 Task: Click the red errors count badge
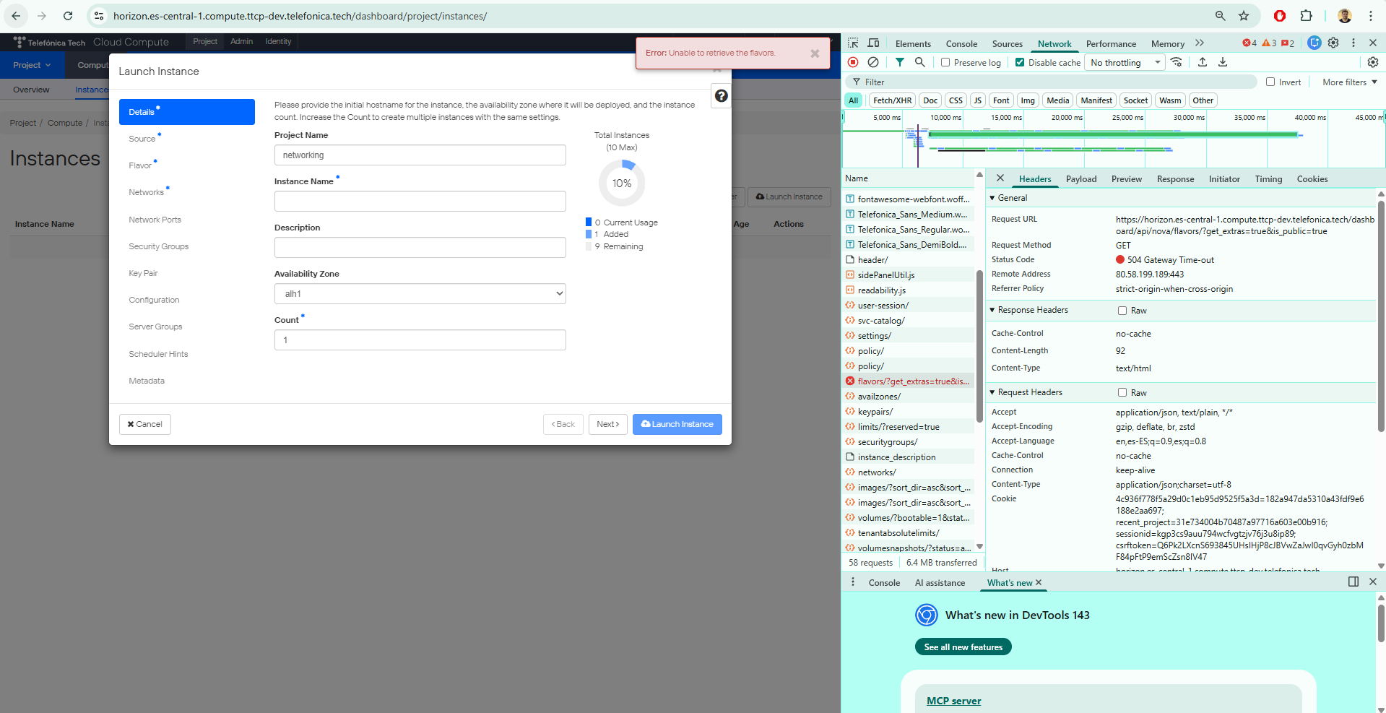pos(1249,43)
